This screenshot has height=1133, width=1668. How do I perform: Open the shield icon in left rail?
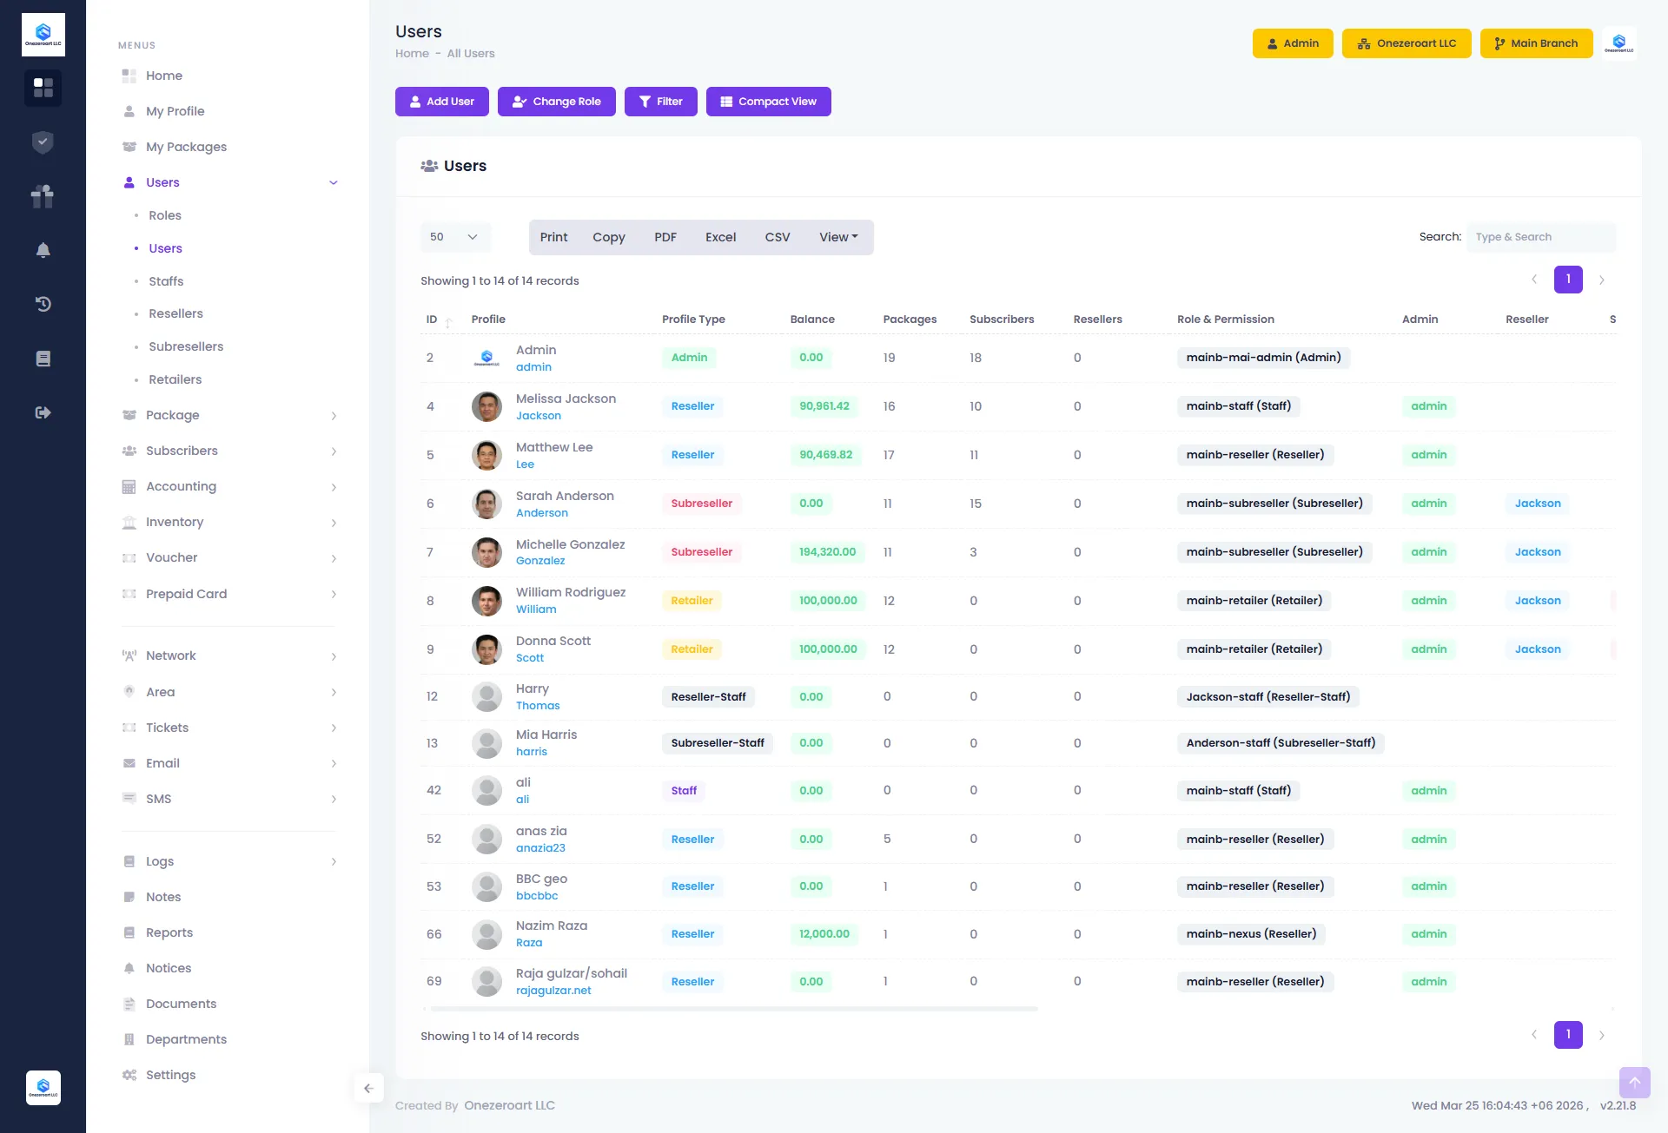point(43,142)
